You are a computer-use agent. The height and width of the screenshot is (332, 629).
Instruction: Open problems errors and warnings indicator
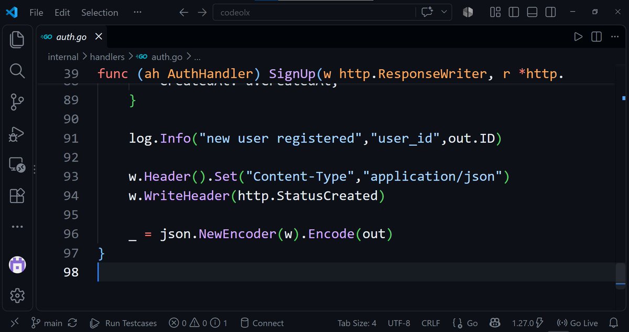tap(198, 323)
